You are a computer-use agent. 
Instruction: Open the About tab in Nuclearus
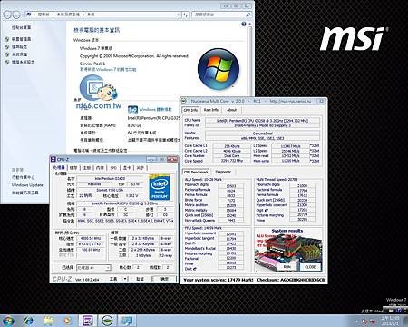[232, 110]
